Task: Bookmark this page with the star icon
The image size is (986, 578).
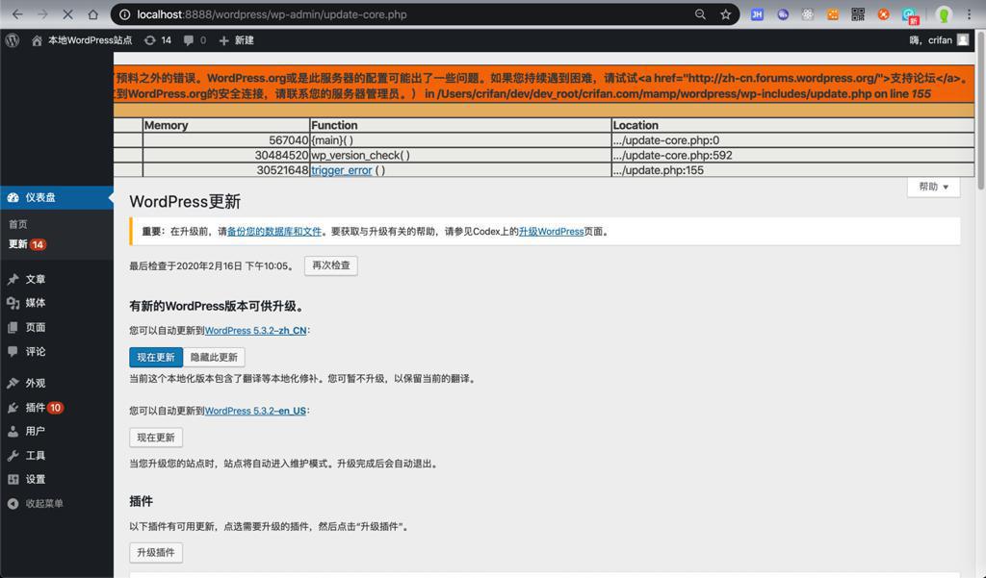Action: coord(726,14)
